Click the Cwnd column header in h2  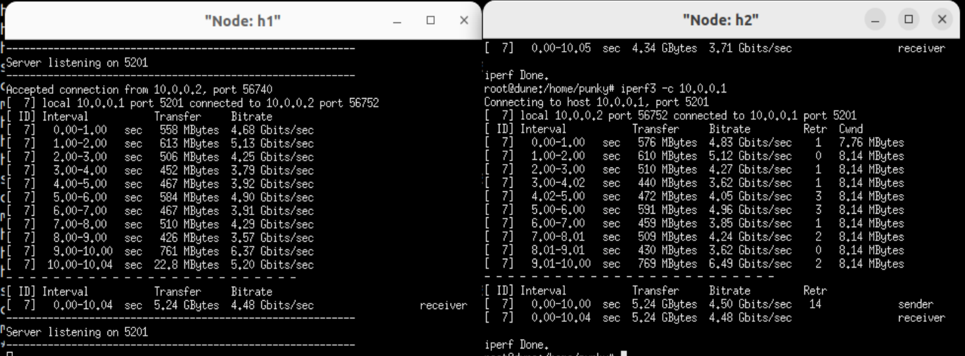tap(851, 129)
